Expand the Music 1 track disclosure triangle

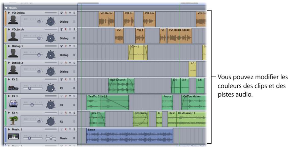pyautogui.click(x=9, y=129)
